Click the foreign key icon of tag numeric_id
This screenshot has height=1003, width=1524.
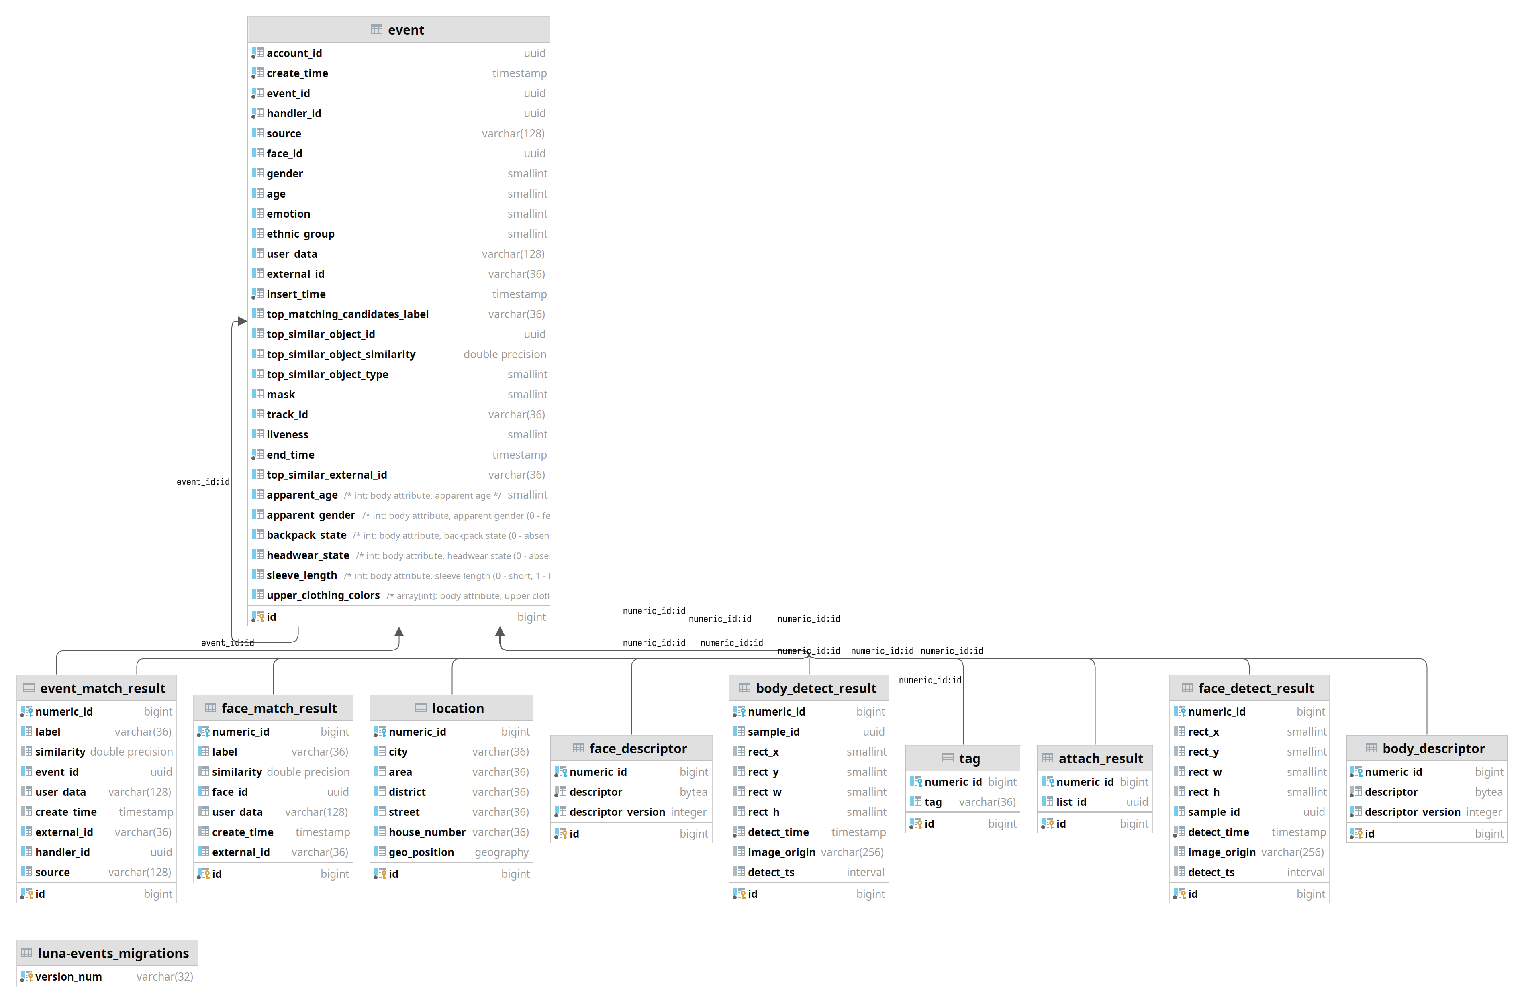(916, 782)
